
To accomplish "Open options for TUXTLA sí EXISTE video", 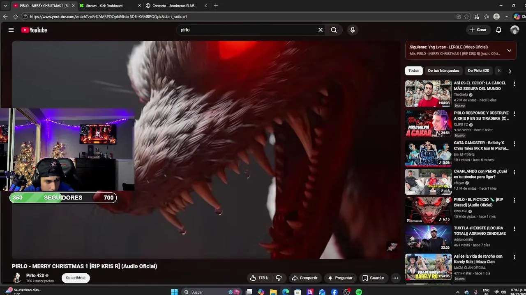I will click(514, 229).
